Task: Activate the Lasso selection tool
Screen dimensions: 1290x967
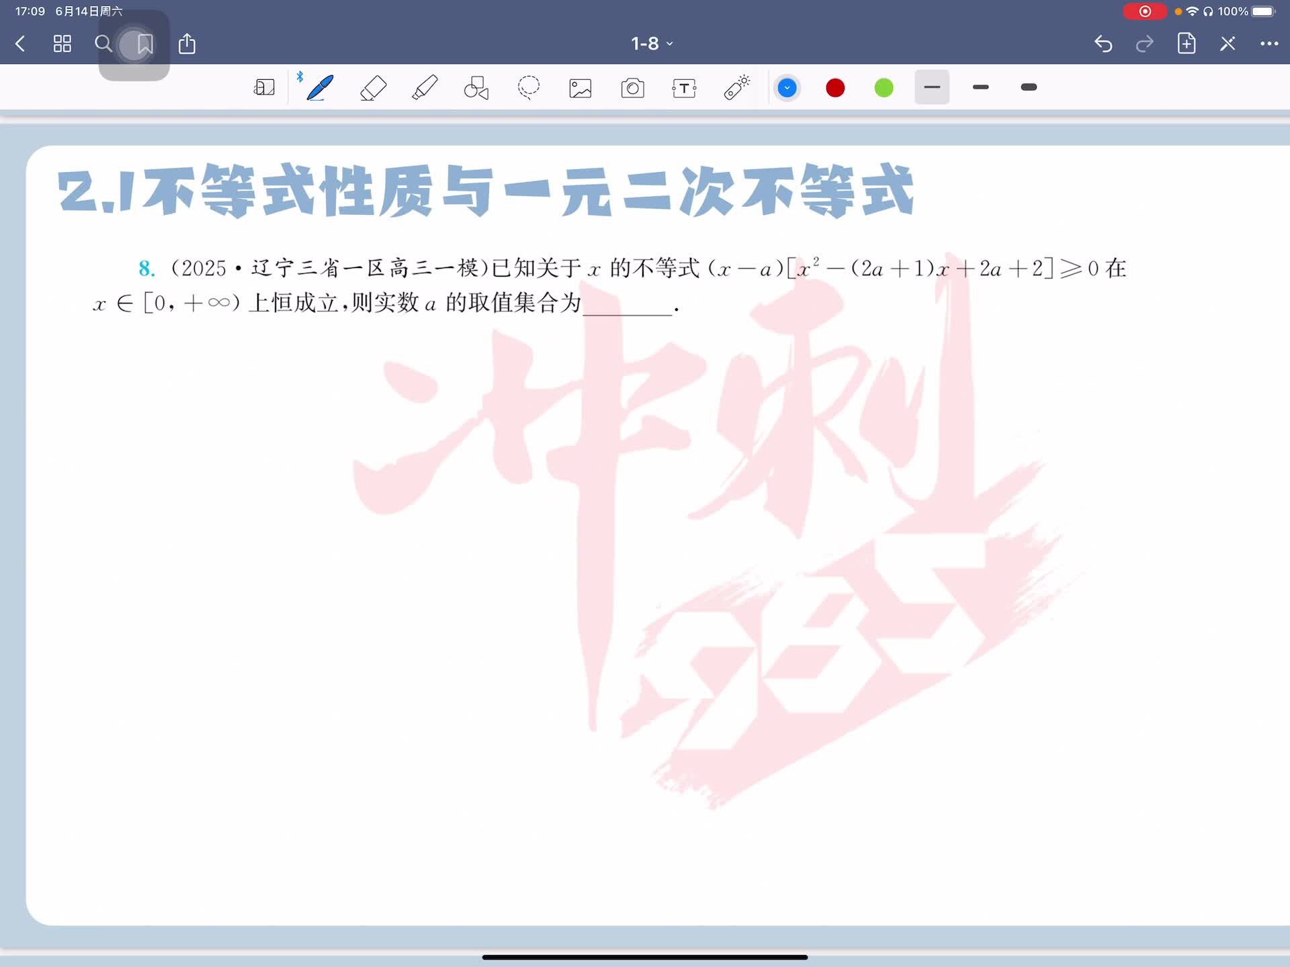Action: pos(529,88)
